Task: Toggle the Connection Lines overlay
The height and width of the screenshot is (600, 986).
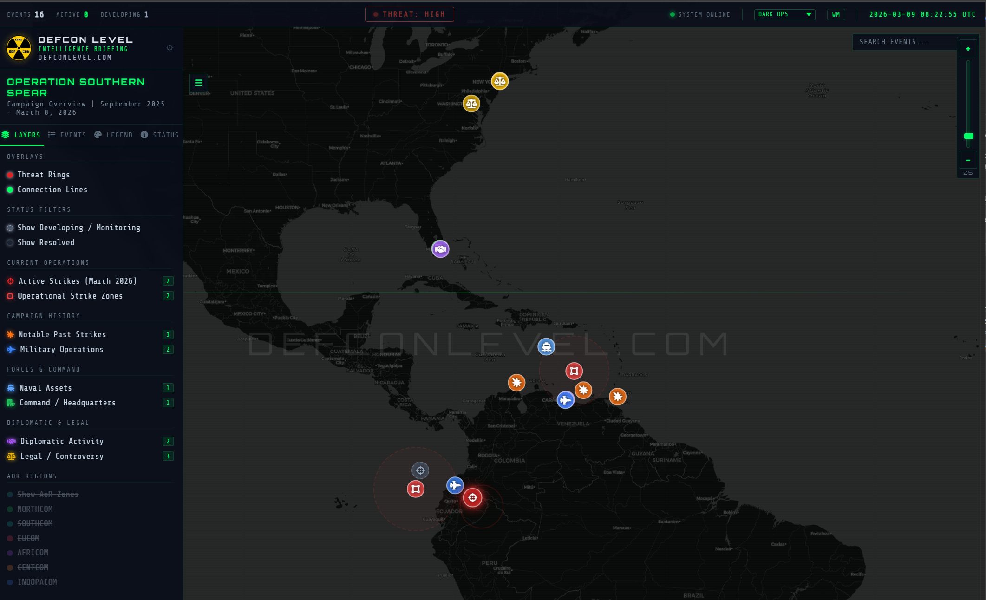Action: pos(52,189)
